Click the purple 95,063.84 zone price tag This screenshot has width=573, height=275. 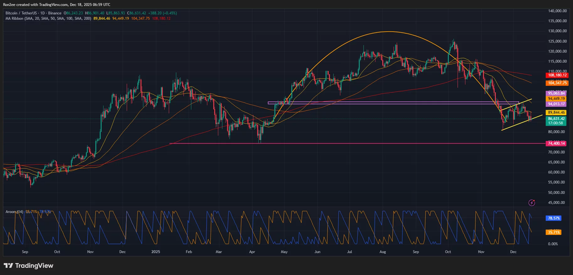point(556,93)
